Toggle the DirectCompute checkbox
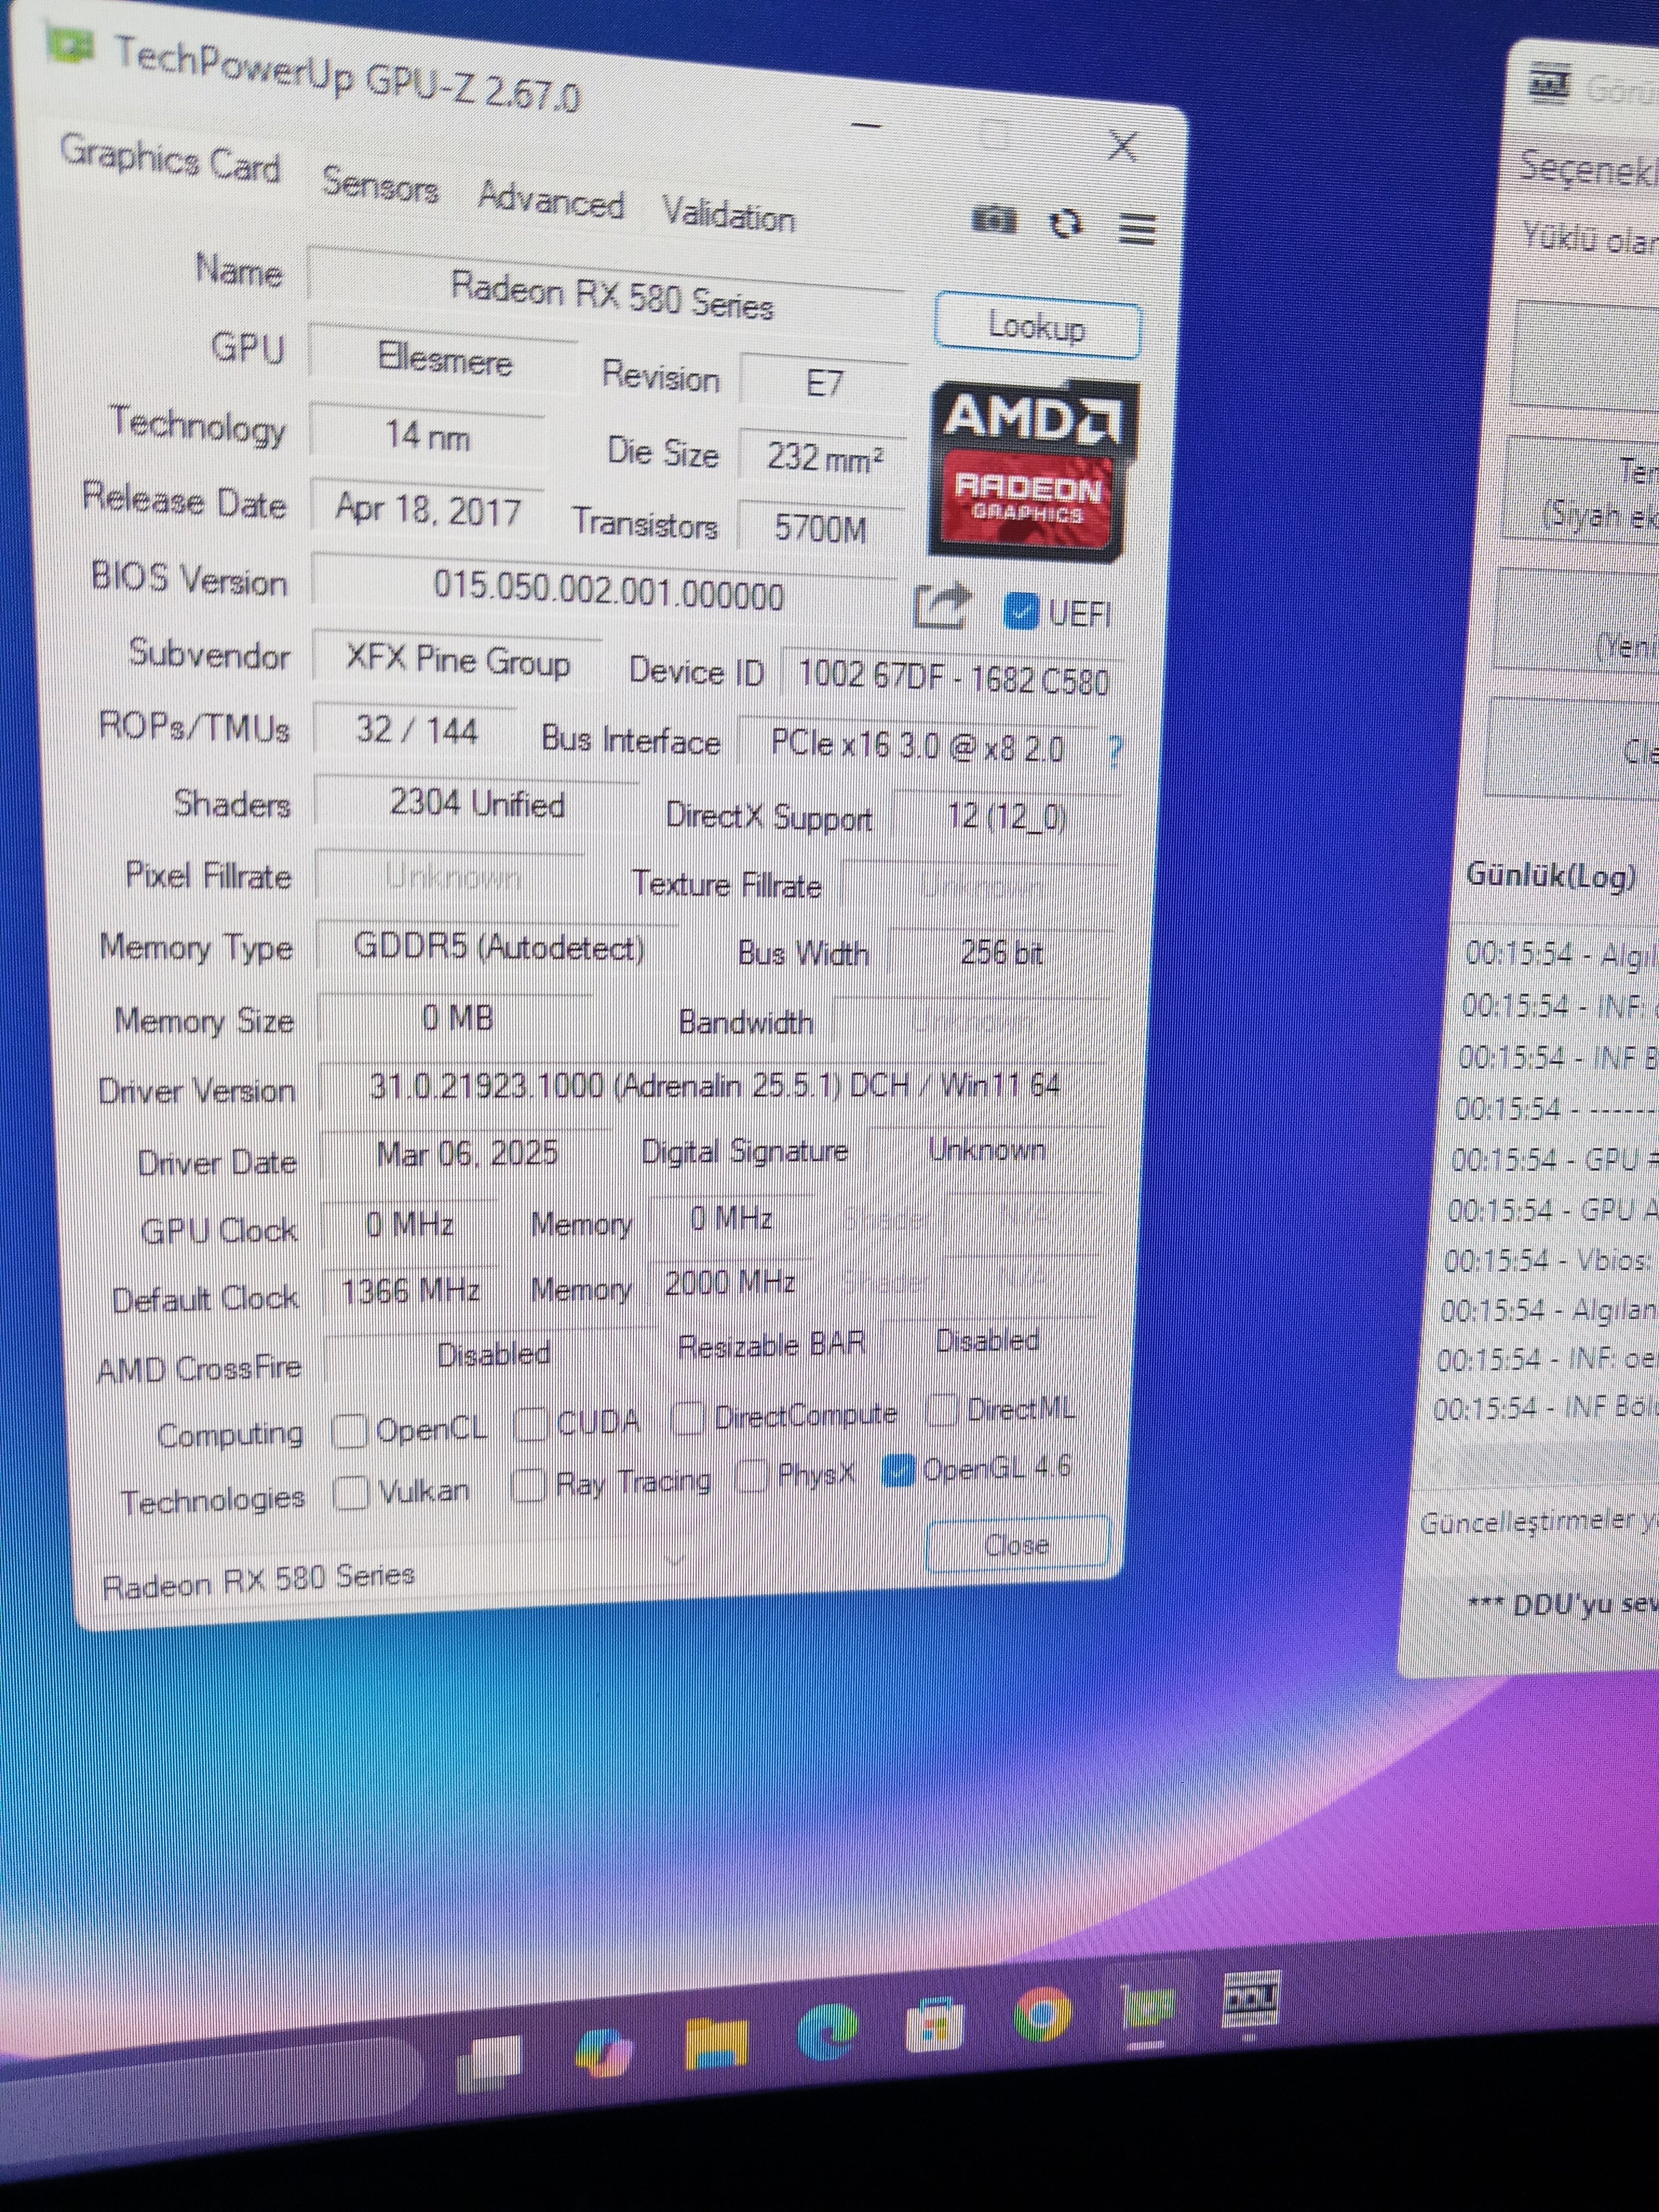 coord(687,1417)
